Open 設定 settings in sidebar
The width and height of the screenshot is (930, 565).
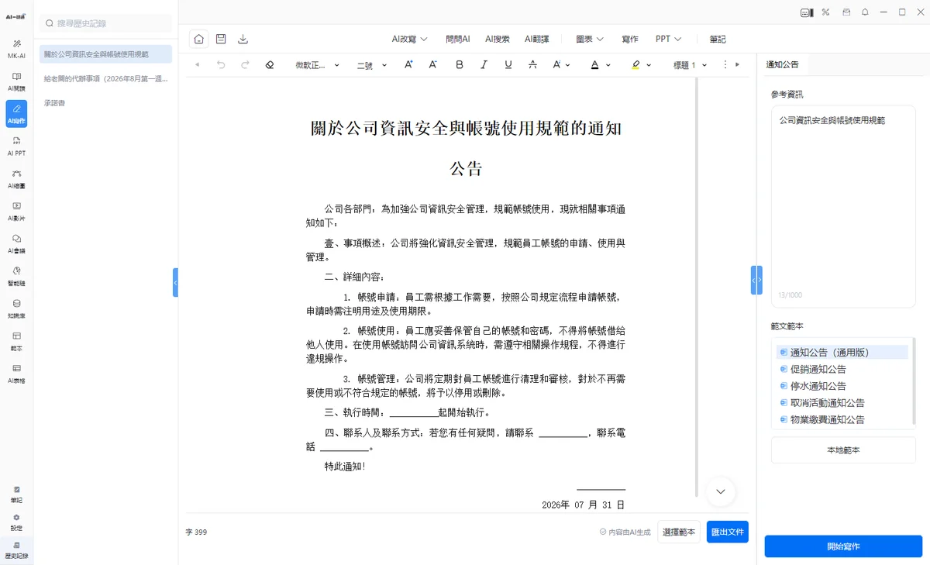pyautogui.click(x=16, y=522)
